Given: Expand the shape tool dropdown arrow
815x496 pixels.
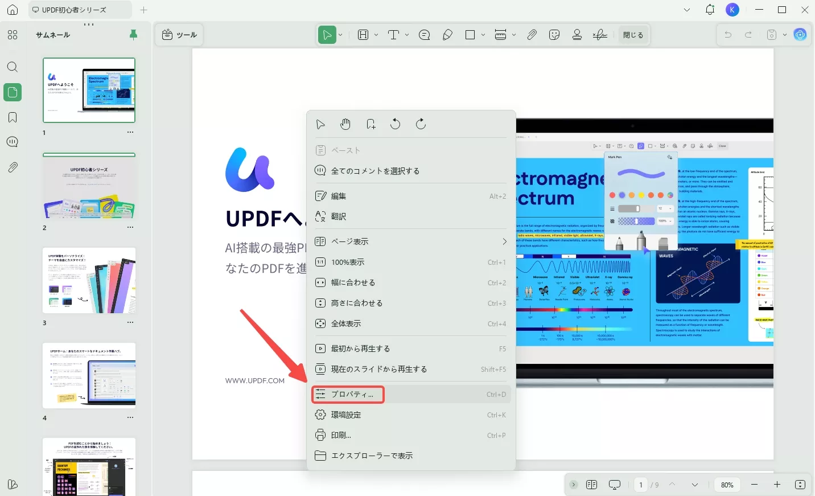Looking at the screenshot, I should pos(483,35).
